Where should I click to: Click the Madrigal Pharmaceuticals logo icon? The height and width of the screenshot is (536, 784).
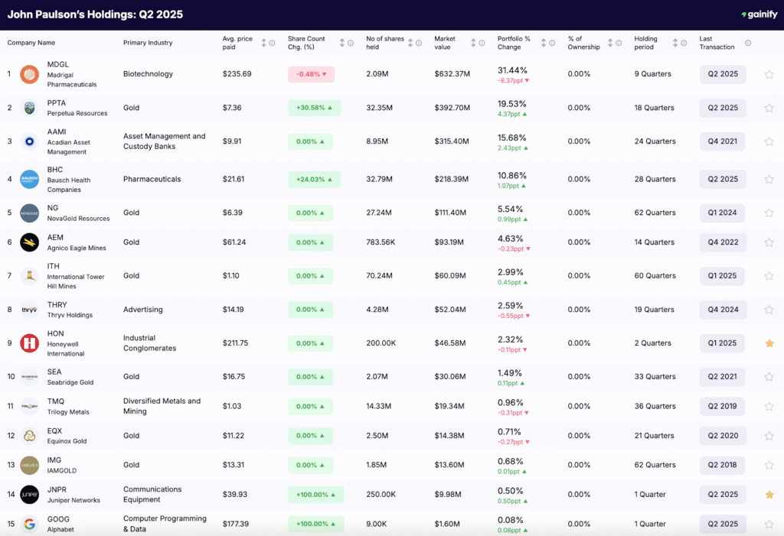tap(30, 74)
